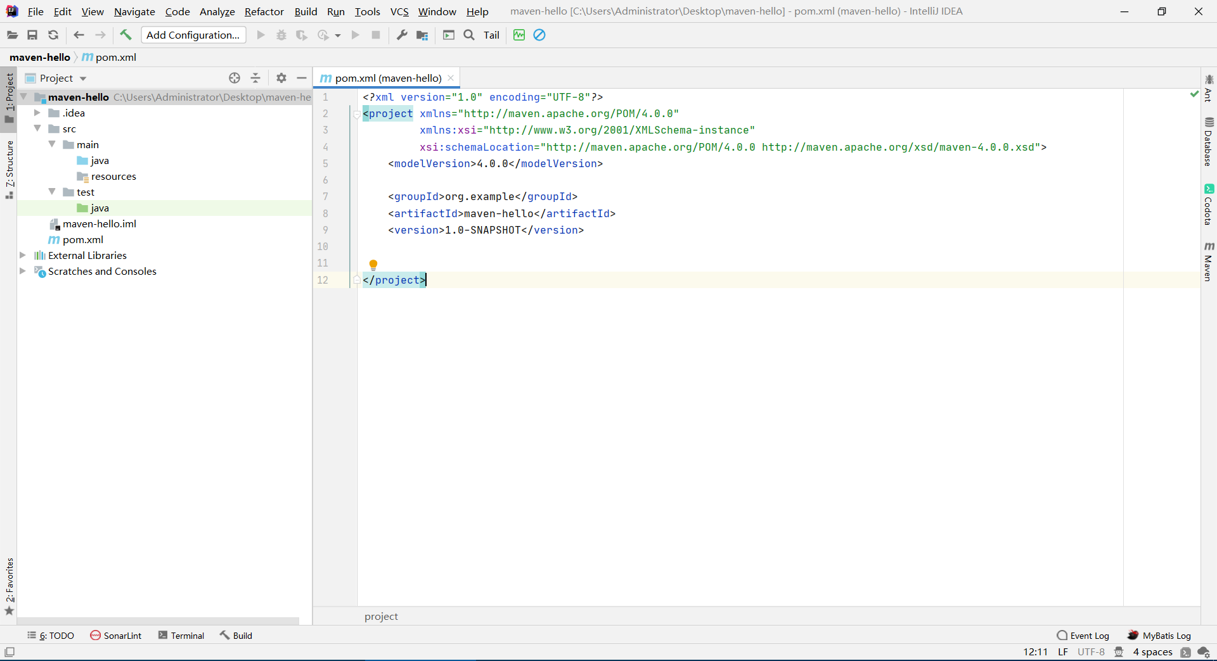Screen dimensions: 1217x661
Task: Toggle the Ant side tool window
Action: (x=1209, y=88)
